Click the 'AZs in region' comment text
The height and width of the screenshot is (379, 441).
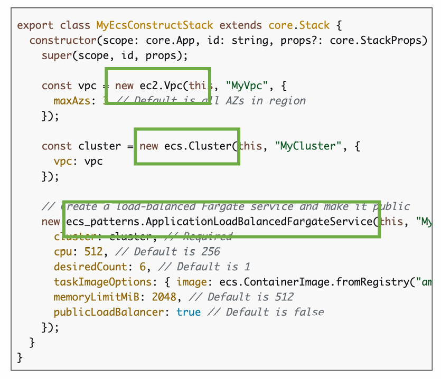click(266, 101)
